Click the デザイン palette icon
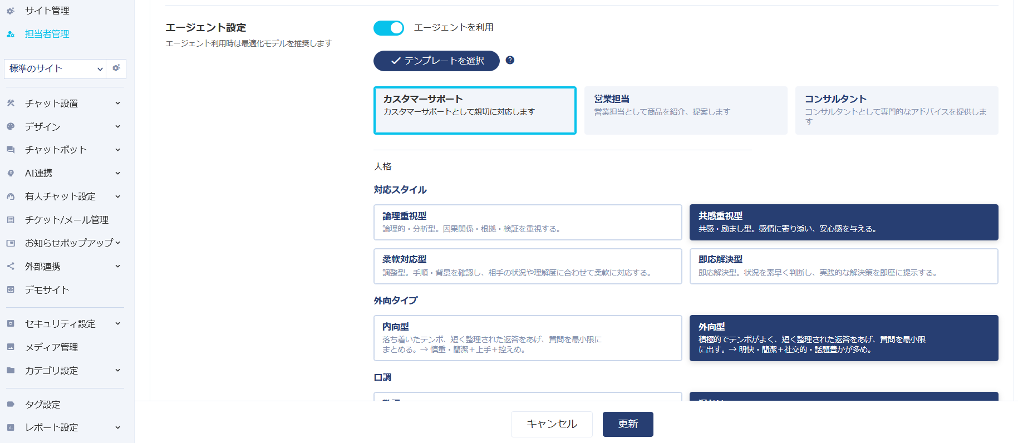 pos(11,126)
